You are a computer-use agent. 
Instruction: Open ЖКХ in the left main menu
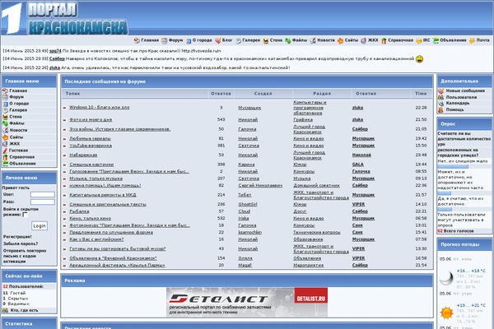tap(15, 144)
